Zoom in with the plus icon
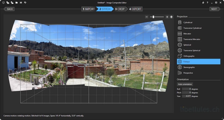 (x=167, y=17)
